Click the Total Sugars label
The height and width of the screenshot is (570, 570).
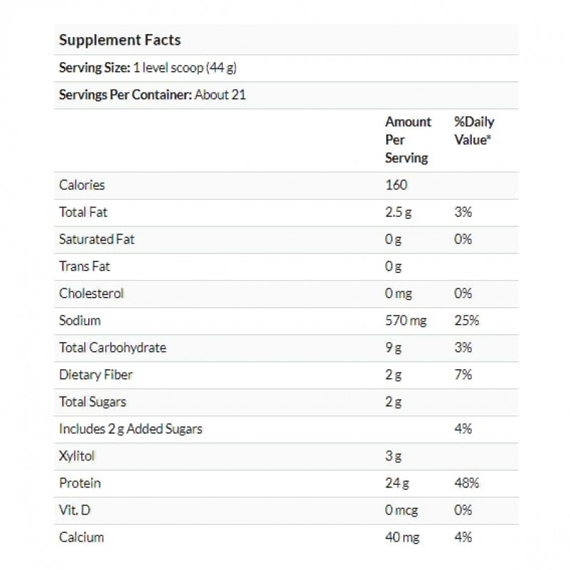(93, 402)
